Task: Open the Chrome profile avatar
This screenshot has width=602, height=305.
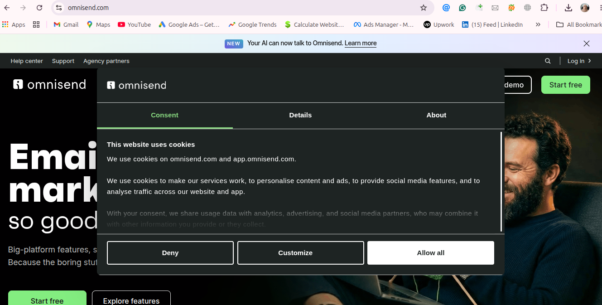Action: (x=585, y=8)
